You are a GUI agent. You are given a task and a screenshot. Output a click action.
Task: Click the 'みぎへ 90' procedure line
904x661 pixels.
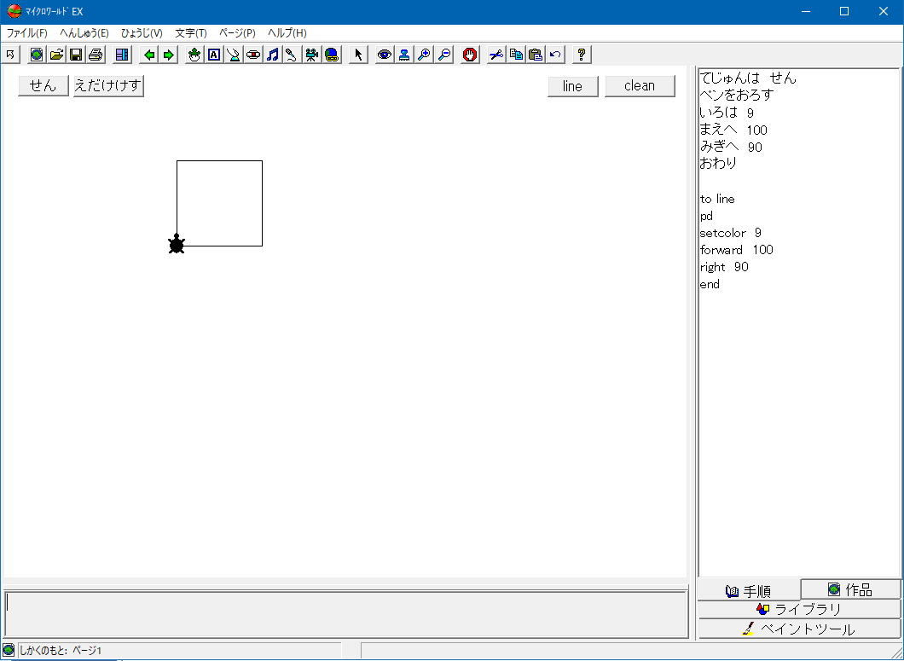coord(731,147)
